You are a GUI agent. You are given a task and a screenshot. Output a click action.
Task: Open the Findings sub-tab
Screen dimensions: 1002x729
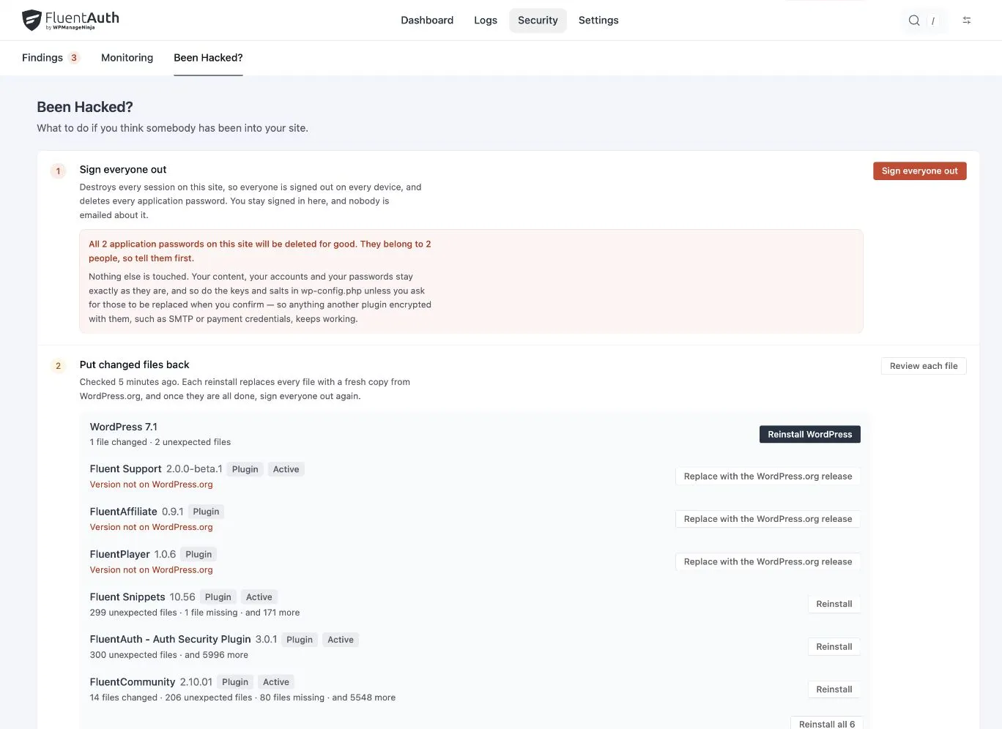pyautogui.click(x=51, y=58)
